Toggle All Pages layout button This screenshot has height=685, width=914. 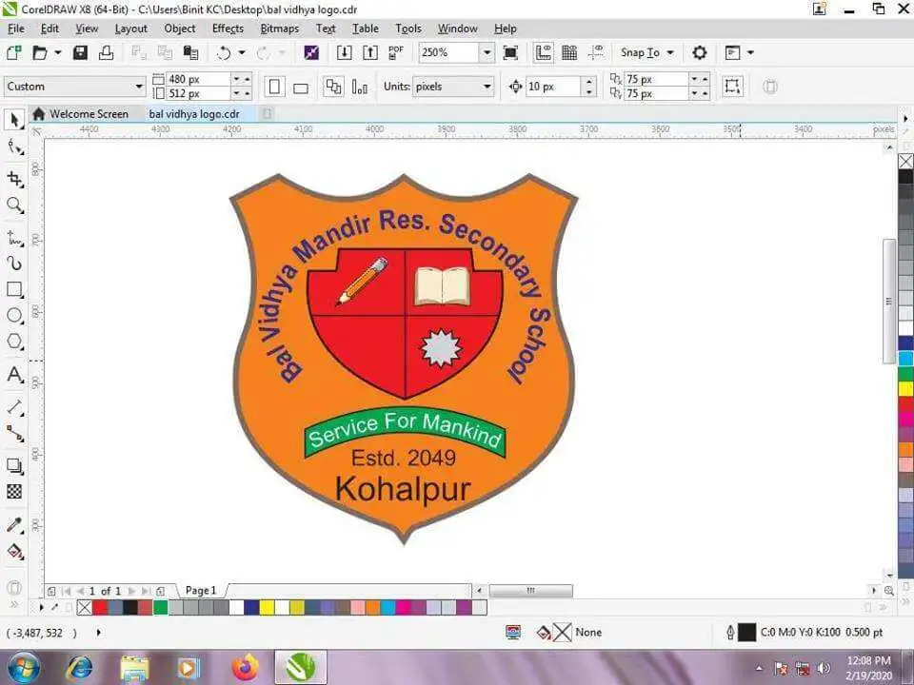click(333, 87)
